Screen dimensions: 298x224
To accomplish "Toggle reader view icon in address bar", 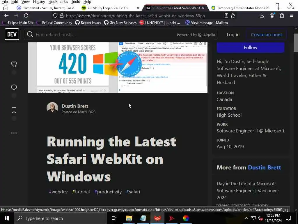I will [x=226, y=16].
